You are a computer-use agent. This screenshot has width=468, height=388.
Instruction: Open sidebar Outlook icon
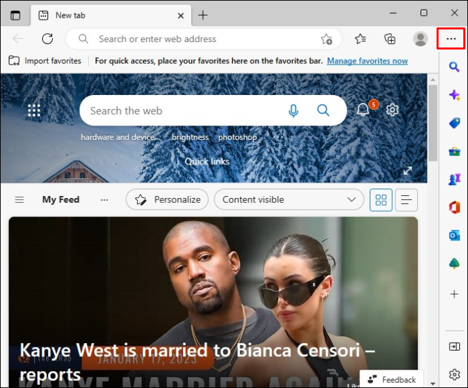[454, 235]
